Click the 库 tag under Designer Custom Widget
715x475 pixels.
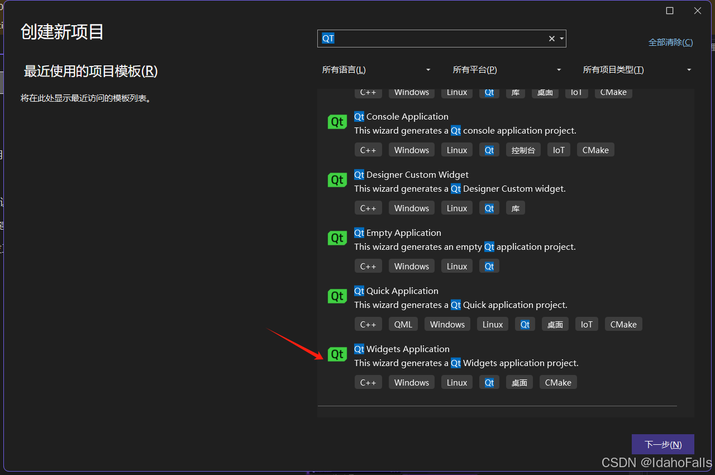coord(516,208)
